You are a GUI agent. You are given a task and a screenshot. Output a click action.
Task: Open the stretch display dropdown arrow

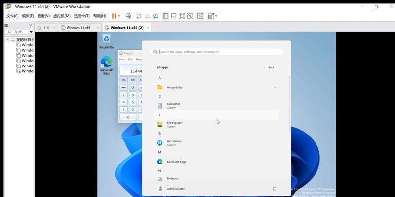pos(216,16)
